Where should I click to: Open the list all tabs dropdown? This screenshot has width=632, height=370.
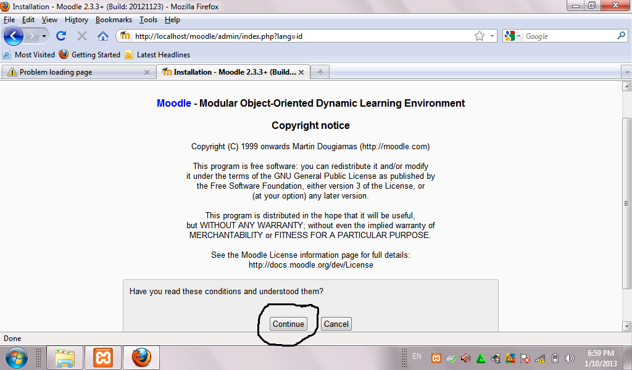626,73
